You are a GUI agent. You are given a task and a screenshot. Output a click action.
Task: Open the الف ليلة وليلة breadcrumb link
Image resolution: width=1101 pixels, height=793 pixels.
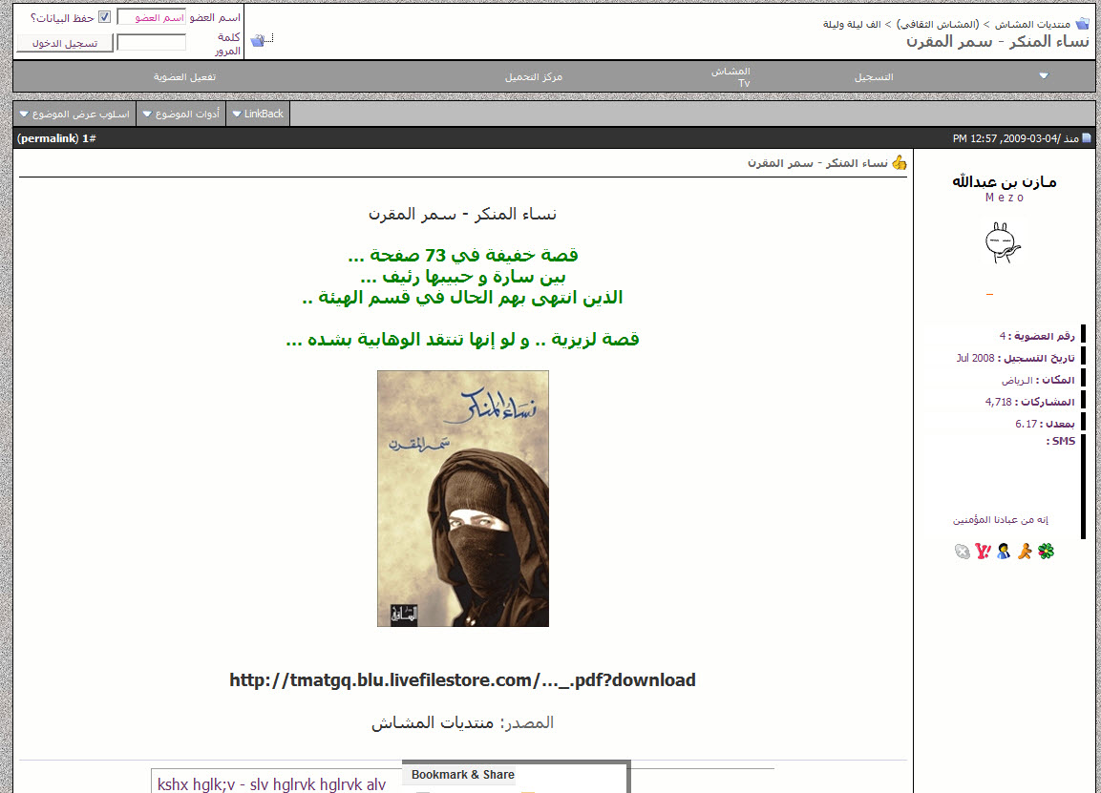[x=852, y=25]
